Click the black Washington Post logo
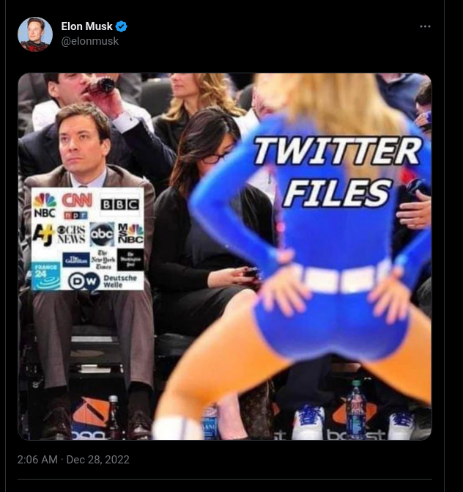Image resolution: width=463 pixels, height=492 pixels. (130, 260)
